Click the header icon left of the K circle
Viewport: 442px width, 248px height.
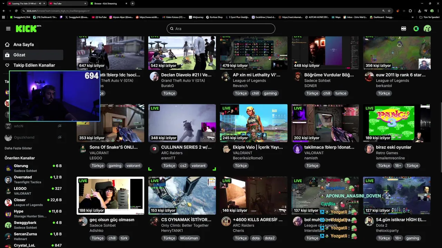coord(404,29)
